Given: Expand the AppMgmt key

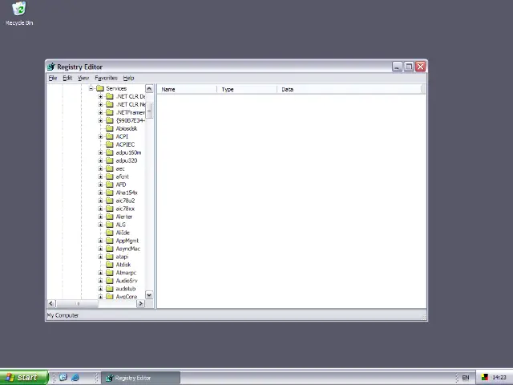Looking at the screenshot, I should (x=100, y=241).
